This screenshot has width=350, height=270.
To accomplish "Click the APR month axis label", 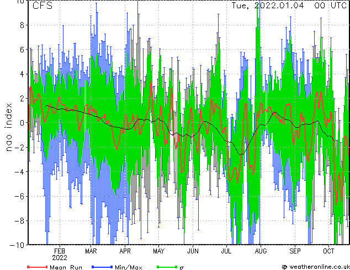I will (x=125, y=251).
